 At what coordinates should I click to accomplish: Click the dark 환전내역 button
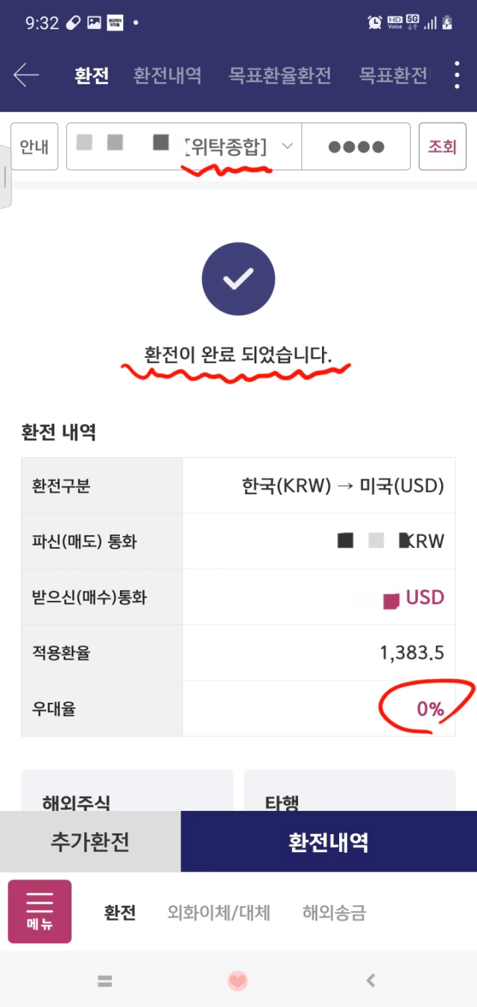click(x=329, y=842)
